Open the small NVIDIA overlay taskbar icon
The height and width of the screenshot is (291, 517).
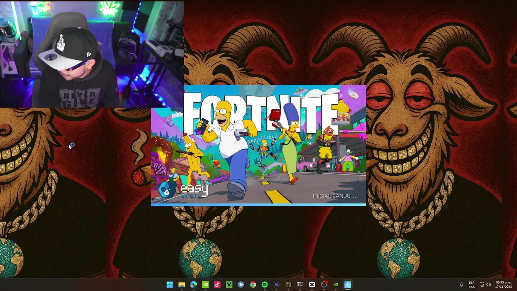(336, 285)
